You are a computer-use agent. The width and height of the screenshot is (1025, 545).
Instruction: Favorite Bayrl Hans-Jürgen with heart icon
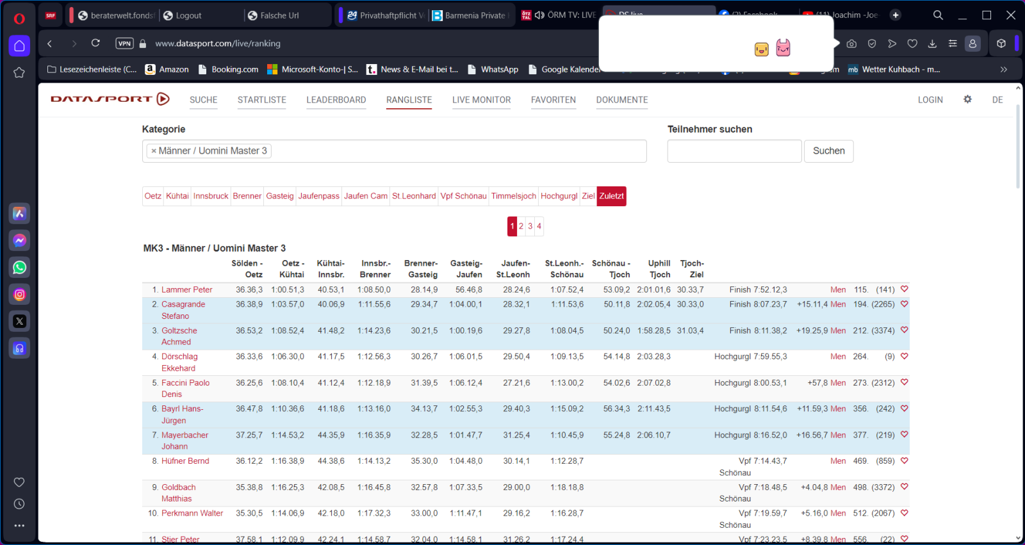point(904,409)
